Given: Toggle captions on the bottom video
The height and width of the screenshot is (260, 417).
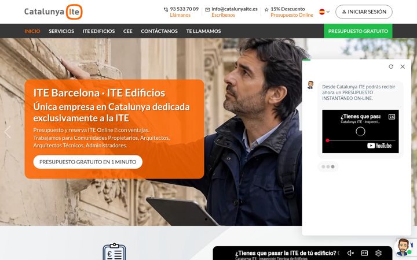Looking at the screenshot, I should [x=365, y=253].
